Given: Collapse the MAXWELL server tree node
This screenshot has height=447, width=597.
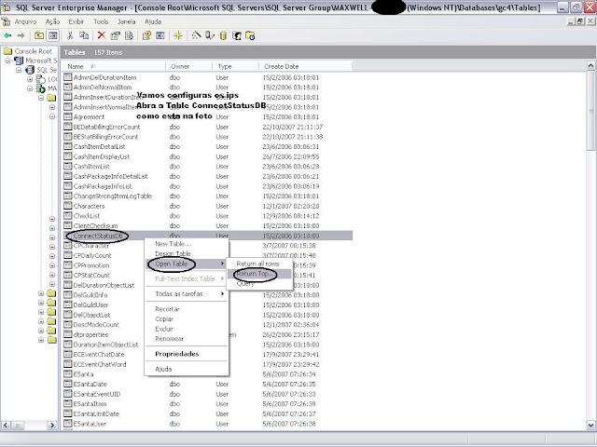Looking at the screenshot, I should (30, 88).
